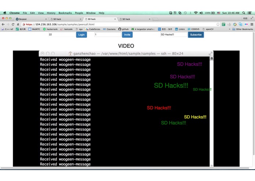
Task: Open the github bookmark
Action: coord(123,29)
